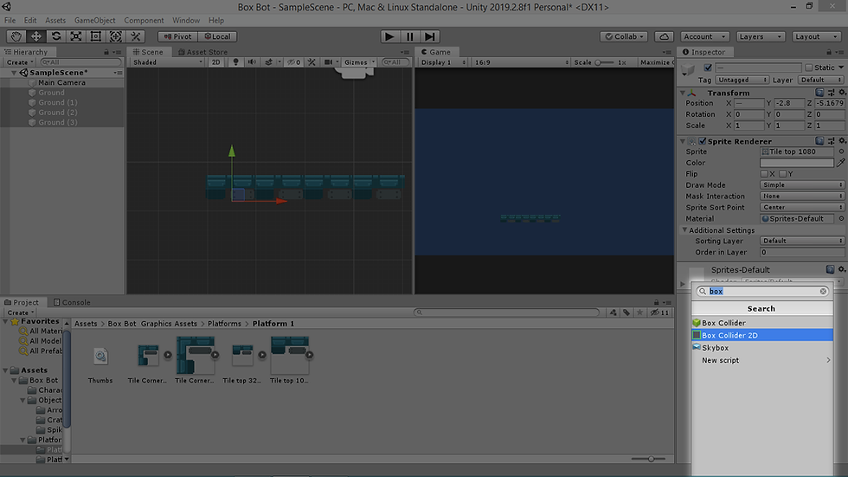Open Transform component help icon
This screenshot has width=848, height=477.
820,93
